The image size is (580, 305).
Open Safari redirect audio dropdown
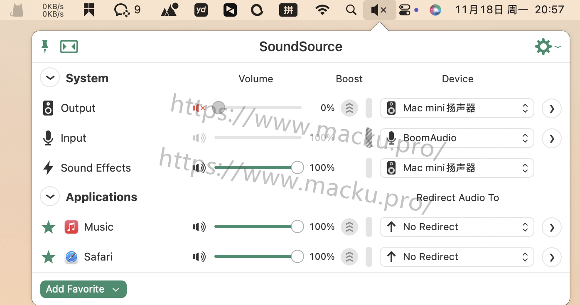pos(457,257)
